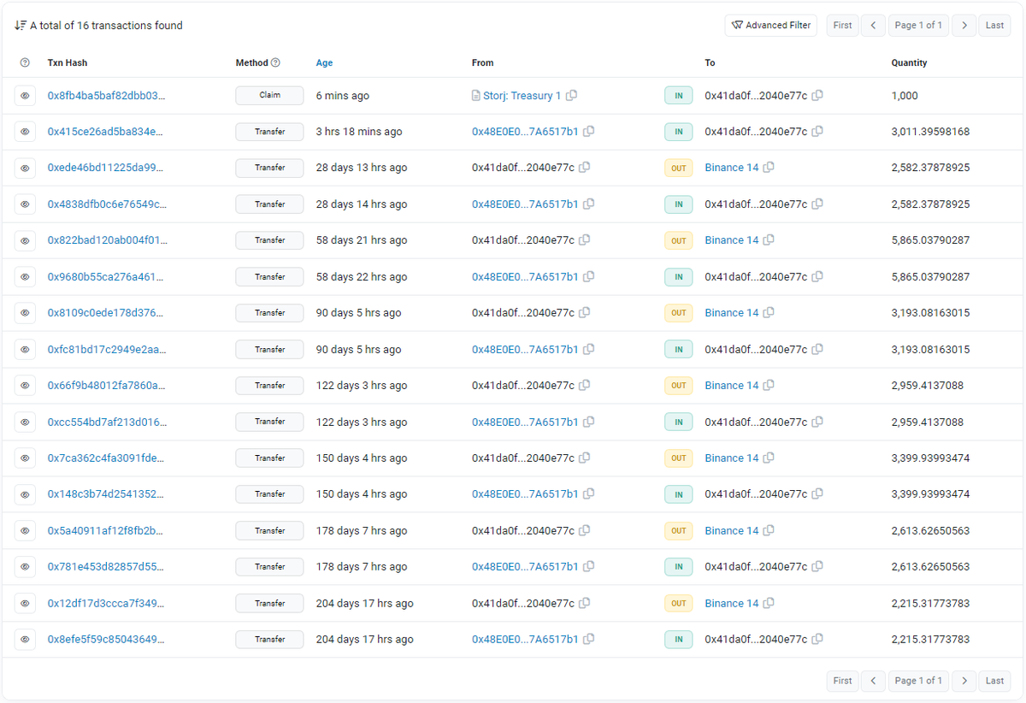1026x703 pixels.
Task: Toggle eye preview for 0x7ca362c4fa3091fde transaction
Action: click(x=25, y=458)
